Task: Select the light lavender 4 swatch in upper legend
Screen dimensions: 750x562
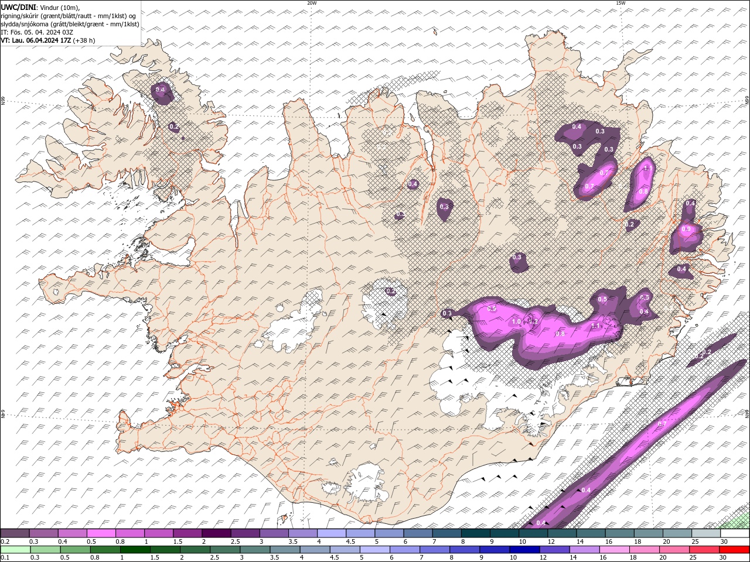Action: [x=332, y=533]
